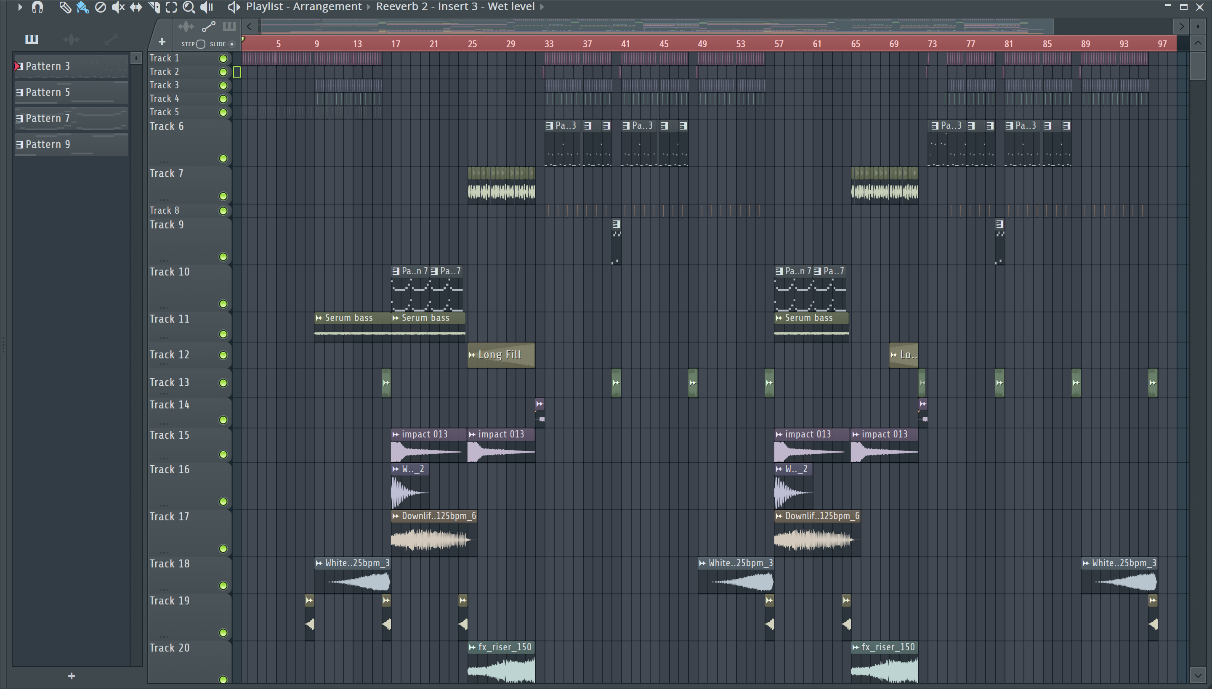Select Pattern 9 in the picker
This screenshot has width=1212, height=689.
point(71,144)
